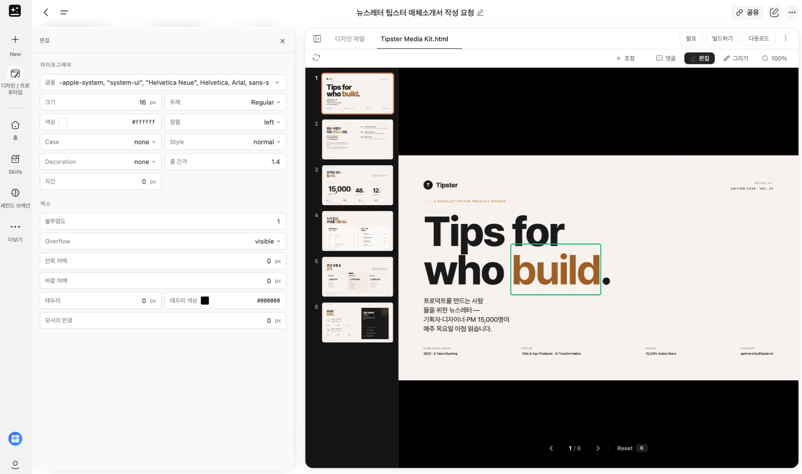Click the Reset button
This screenshot has height=474, width=802.
(x=632, y=448)
